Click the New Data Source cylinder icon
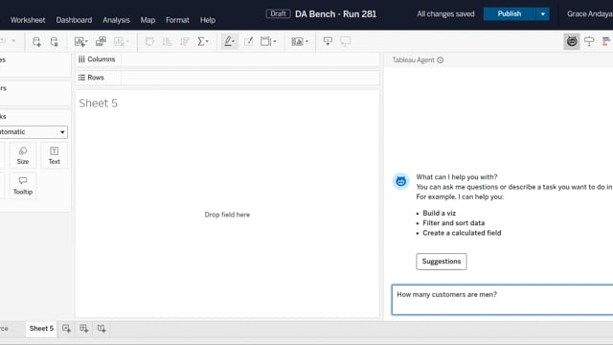613x345 pixels. click(36, 41)
